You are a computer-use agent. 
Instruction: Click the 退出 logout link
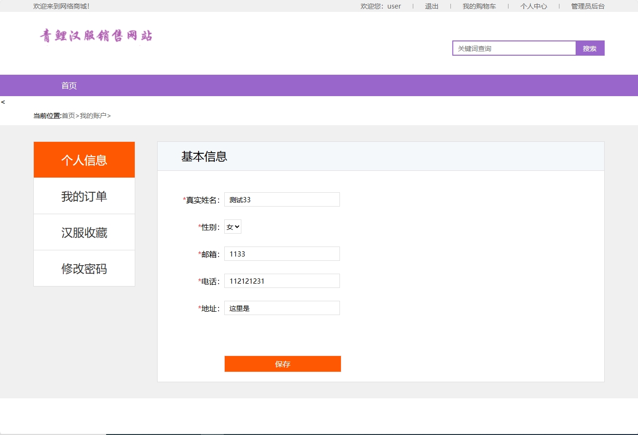point(431,6)
